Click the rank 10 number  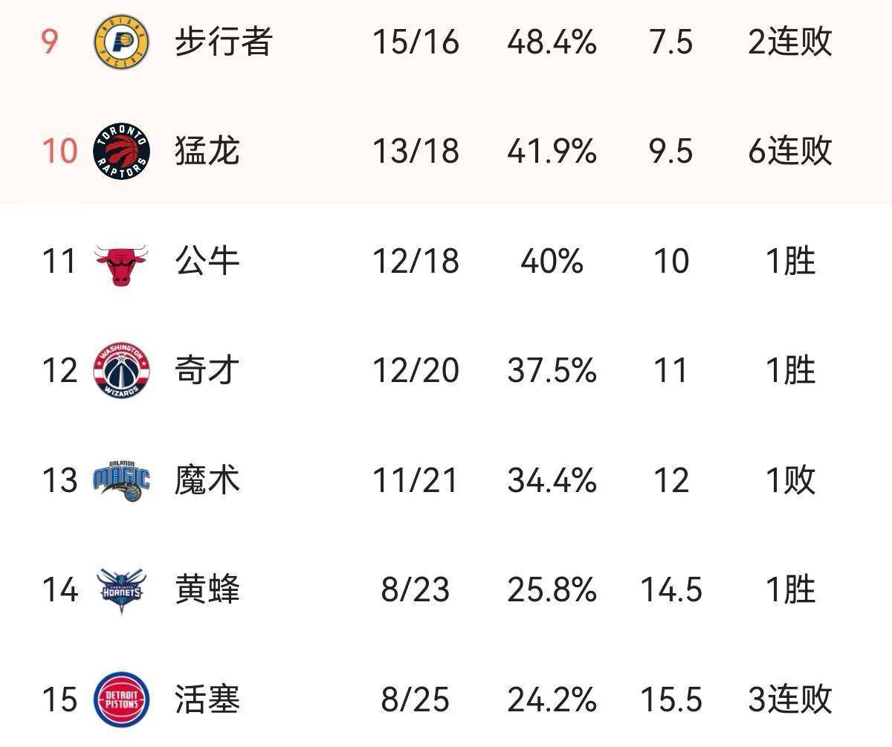[x=59, y=152]
